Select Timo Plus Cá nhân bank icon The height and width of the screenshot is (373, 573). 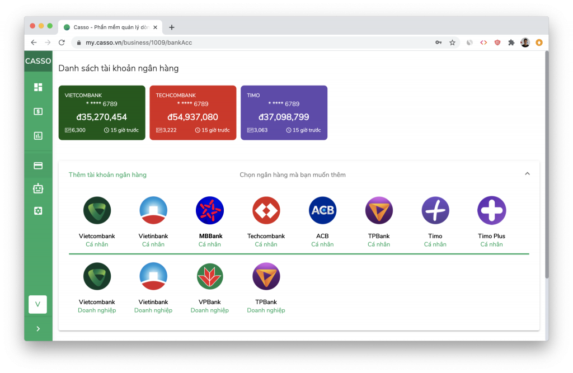[x=491, y=210]
